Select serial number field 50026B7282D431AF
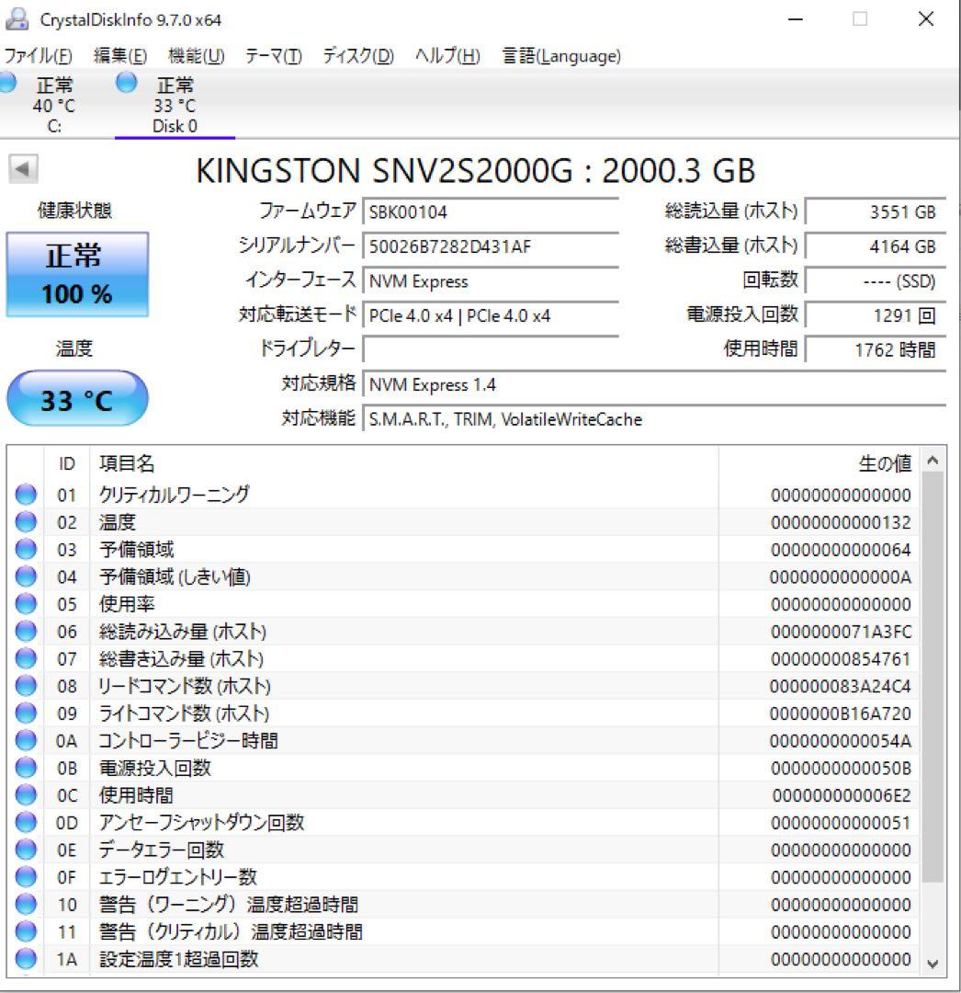Image resolution: width=961 pixels, height=993 pixels. coord(491,245)
